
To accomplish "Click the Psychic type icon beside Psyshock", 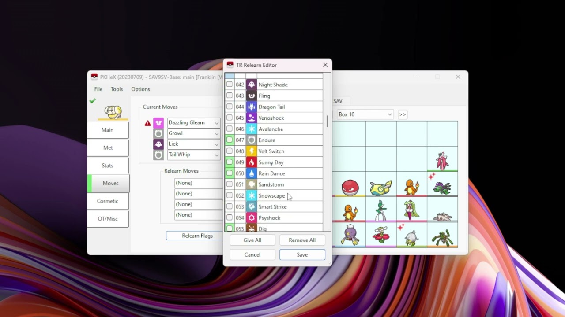I will 251,218.
